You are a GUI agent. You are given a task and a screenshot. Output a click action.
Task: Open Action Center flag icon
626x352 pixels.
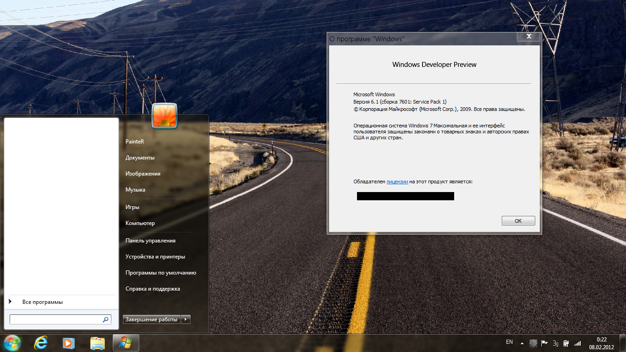click(544, 343)
